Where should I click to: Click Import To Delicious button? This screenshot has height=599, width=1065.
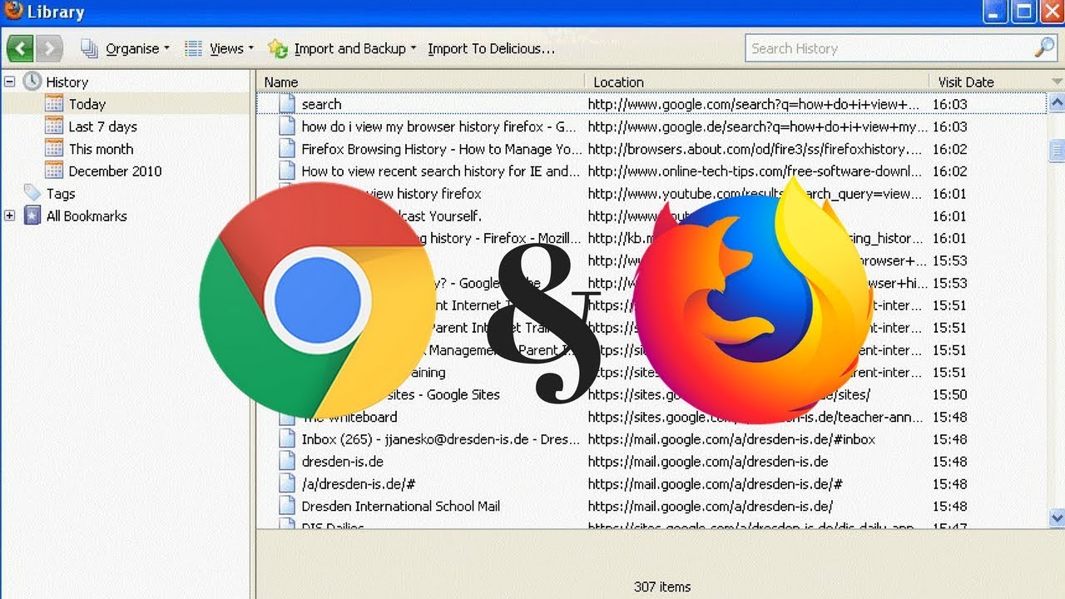pos(491,48)
